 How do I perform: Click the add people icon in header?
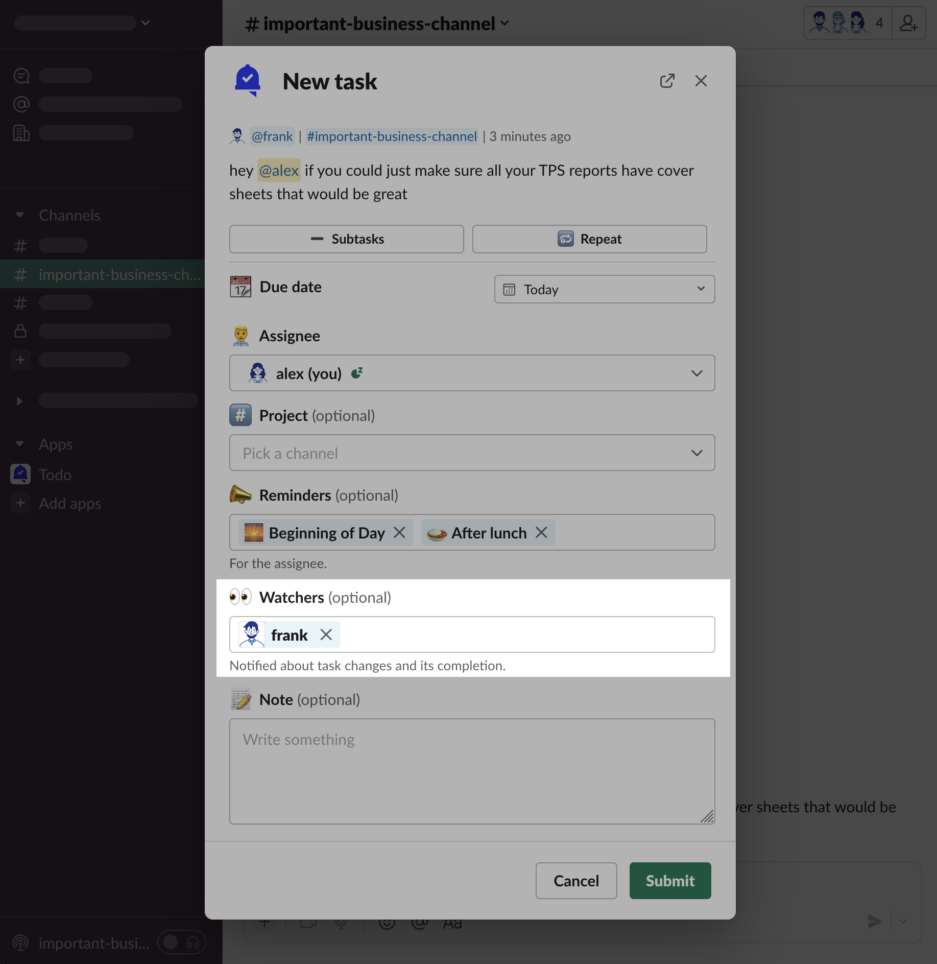tap(908, 23)
